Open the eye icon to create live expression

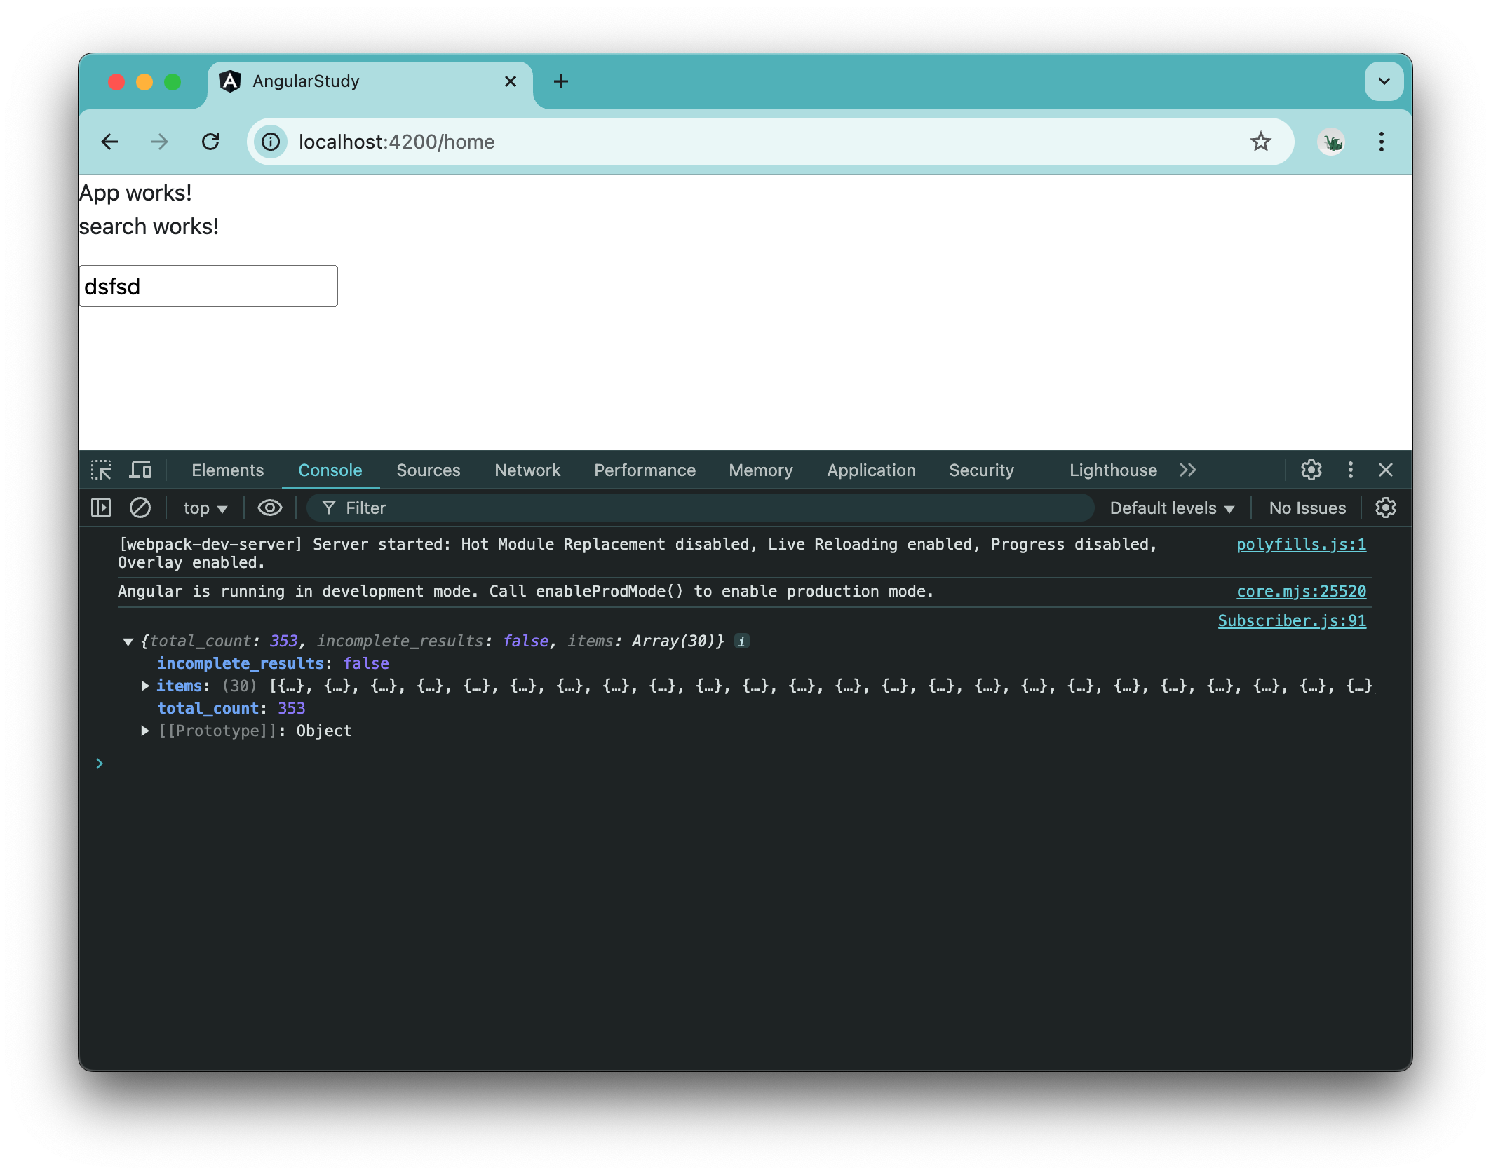pyautogui.click(x=269, y=508)
